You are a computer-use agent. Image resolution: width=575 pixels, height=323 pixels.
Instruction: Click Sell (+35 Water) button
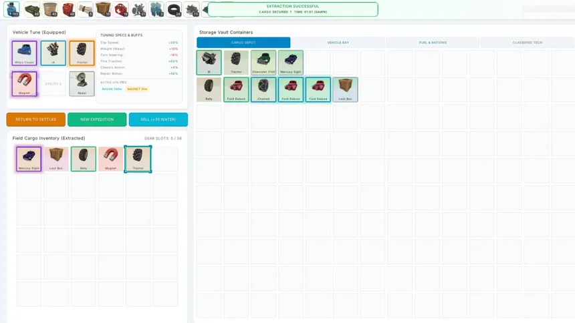[x=158, y=119]
